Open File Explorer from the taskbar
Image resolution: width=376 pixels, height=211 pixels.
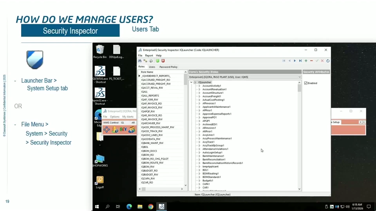pyautogui.click(x=140, y=207)
